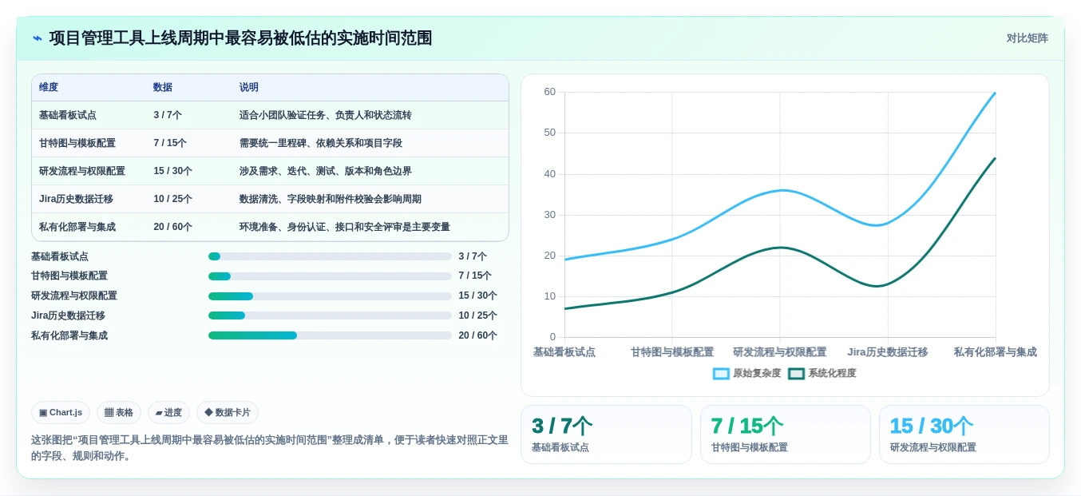Click the 维度 column header
The height and width of the screenshot is (496, 1081).
pos(49,87)
